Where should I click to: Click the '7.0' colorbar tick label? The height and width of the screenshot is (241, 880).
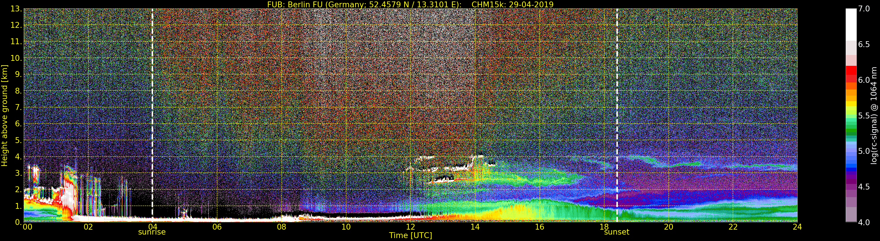[864, 9]
